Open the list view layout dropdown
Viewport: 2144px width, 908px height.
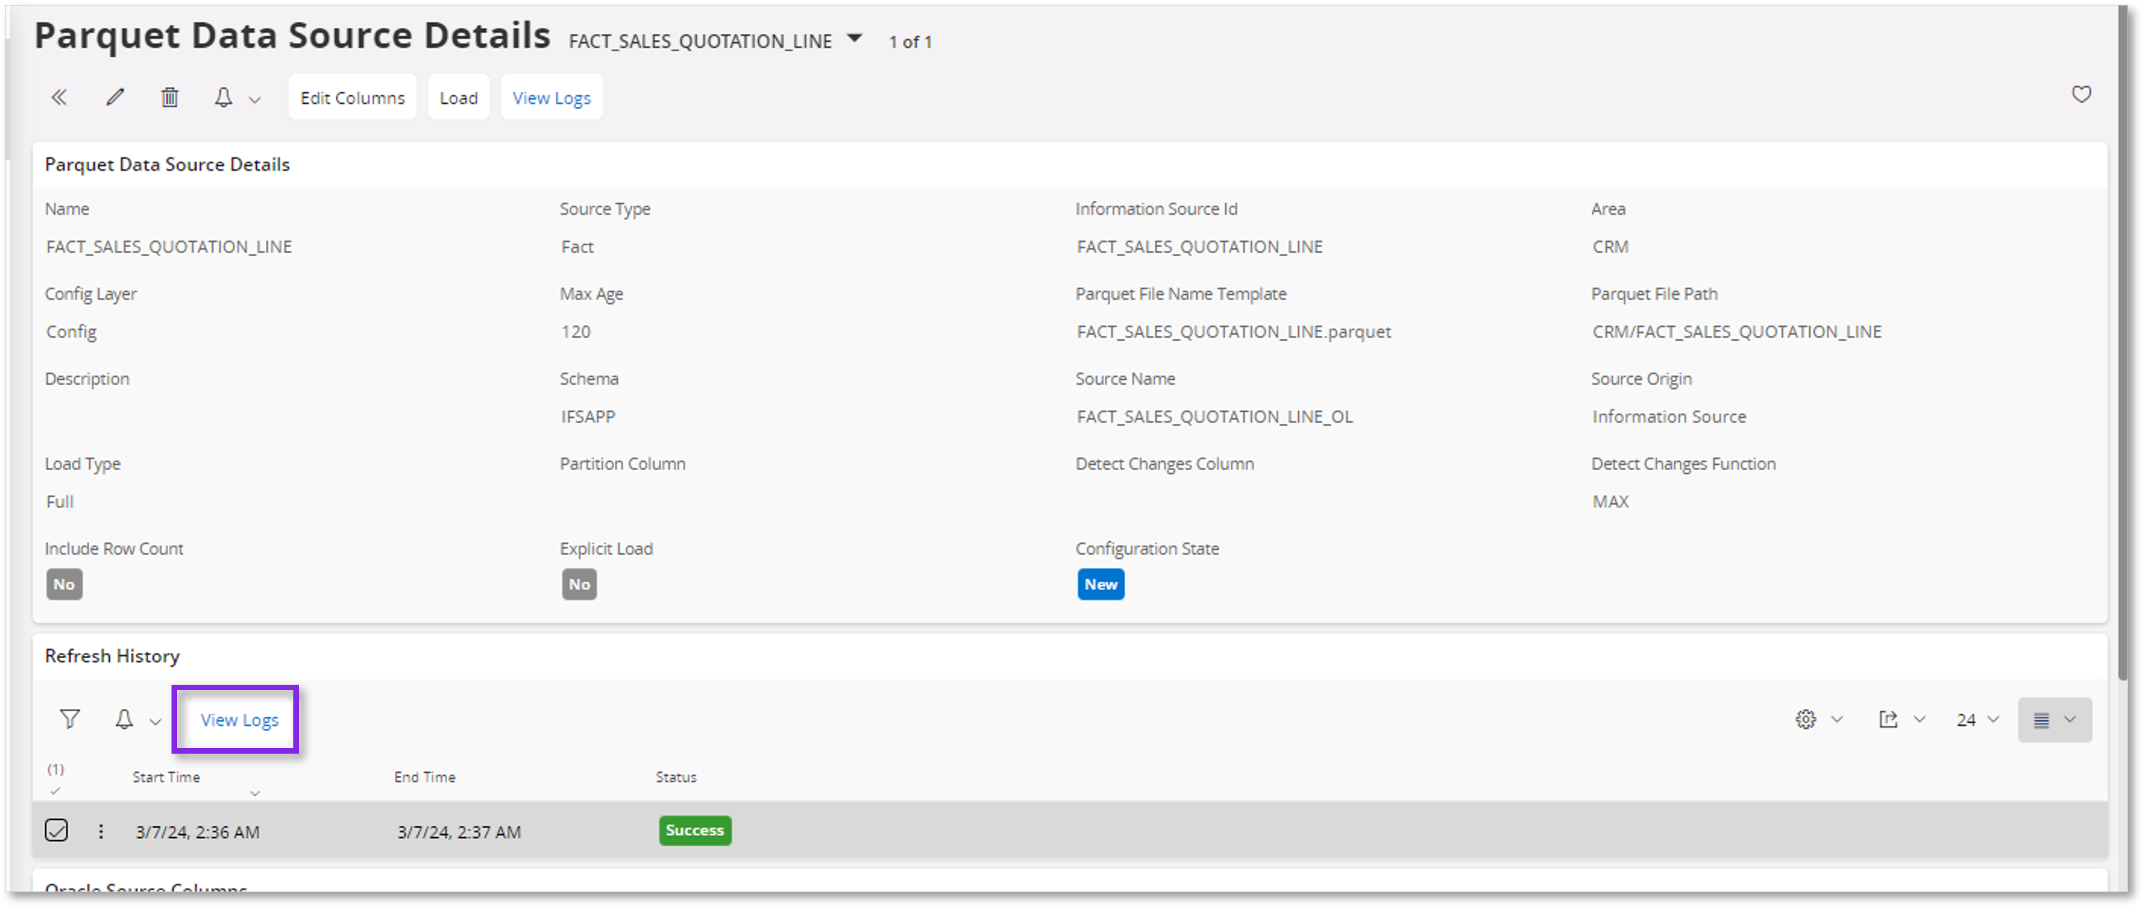2054,720
